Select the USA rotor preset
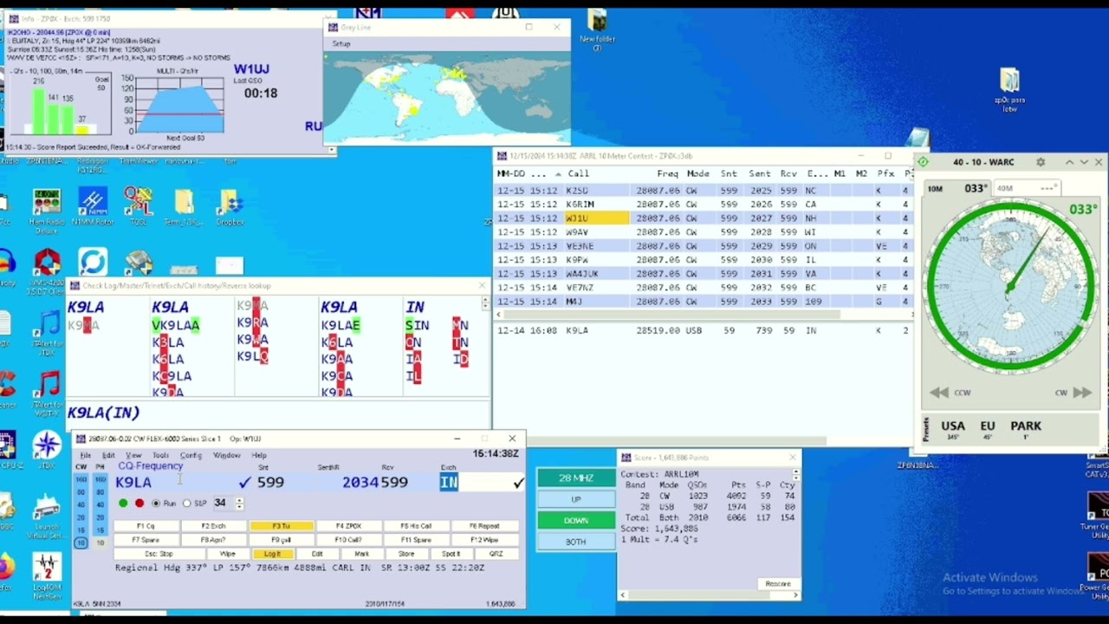Screen dimensions: 1109x624 tap(953, 429)
